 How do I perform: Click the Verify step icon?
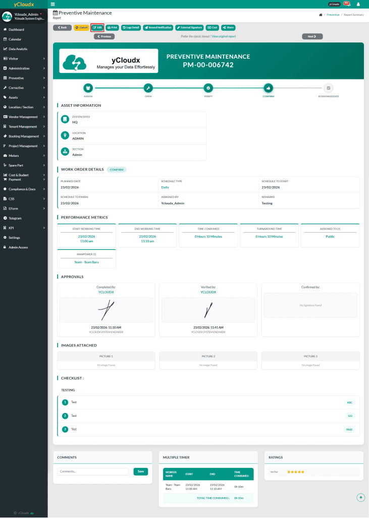(x=208, y=88)
